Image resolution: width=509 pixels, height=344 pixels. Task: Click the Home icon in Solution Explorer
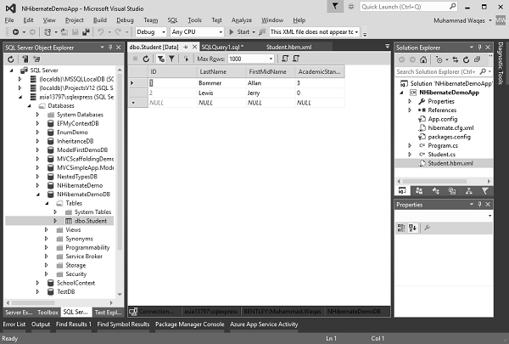coord(423,59)
